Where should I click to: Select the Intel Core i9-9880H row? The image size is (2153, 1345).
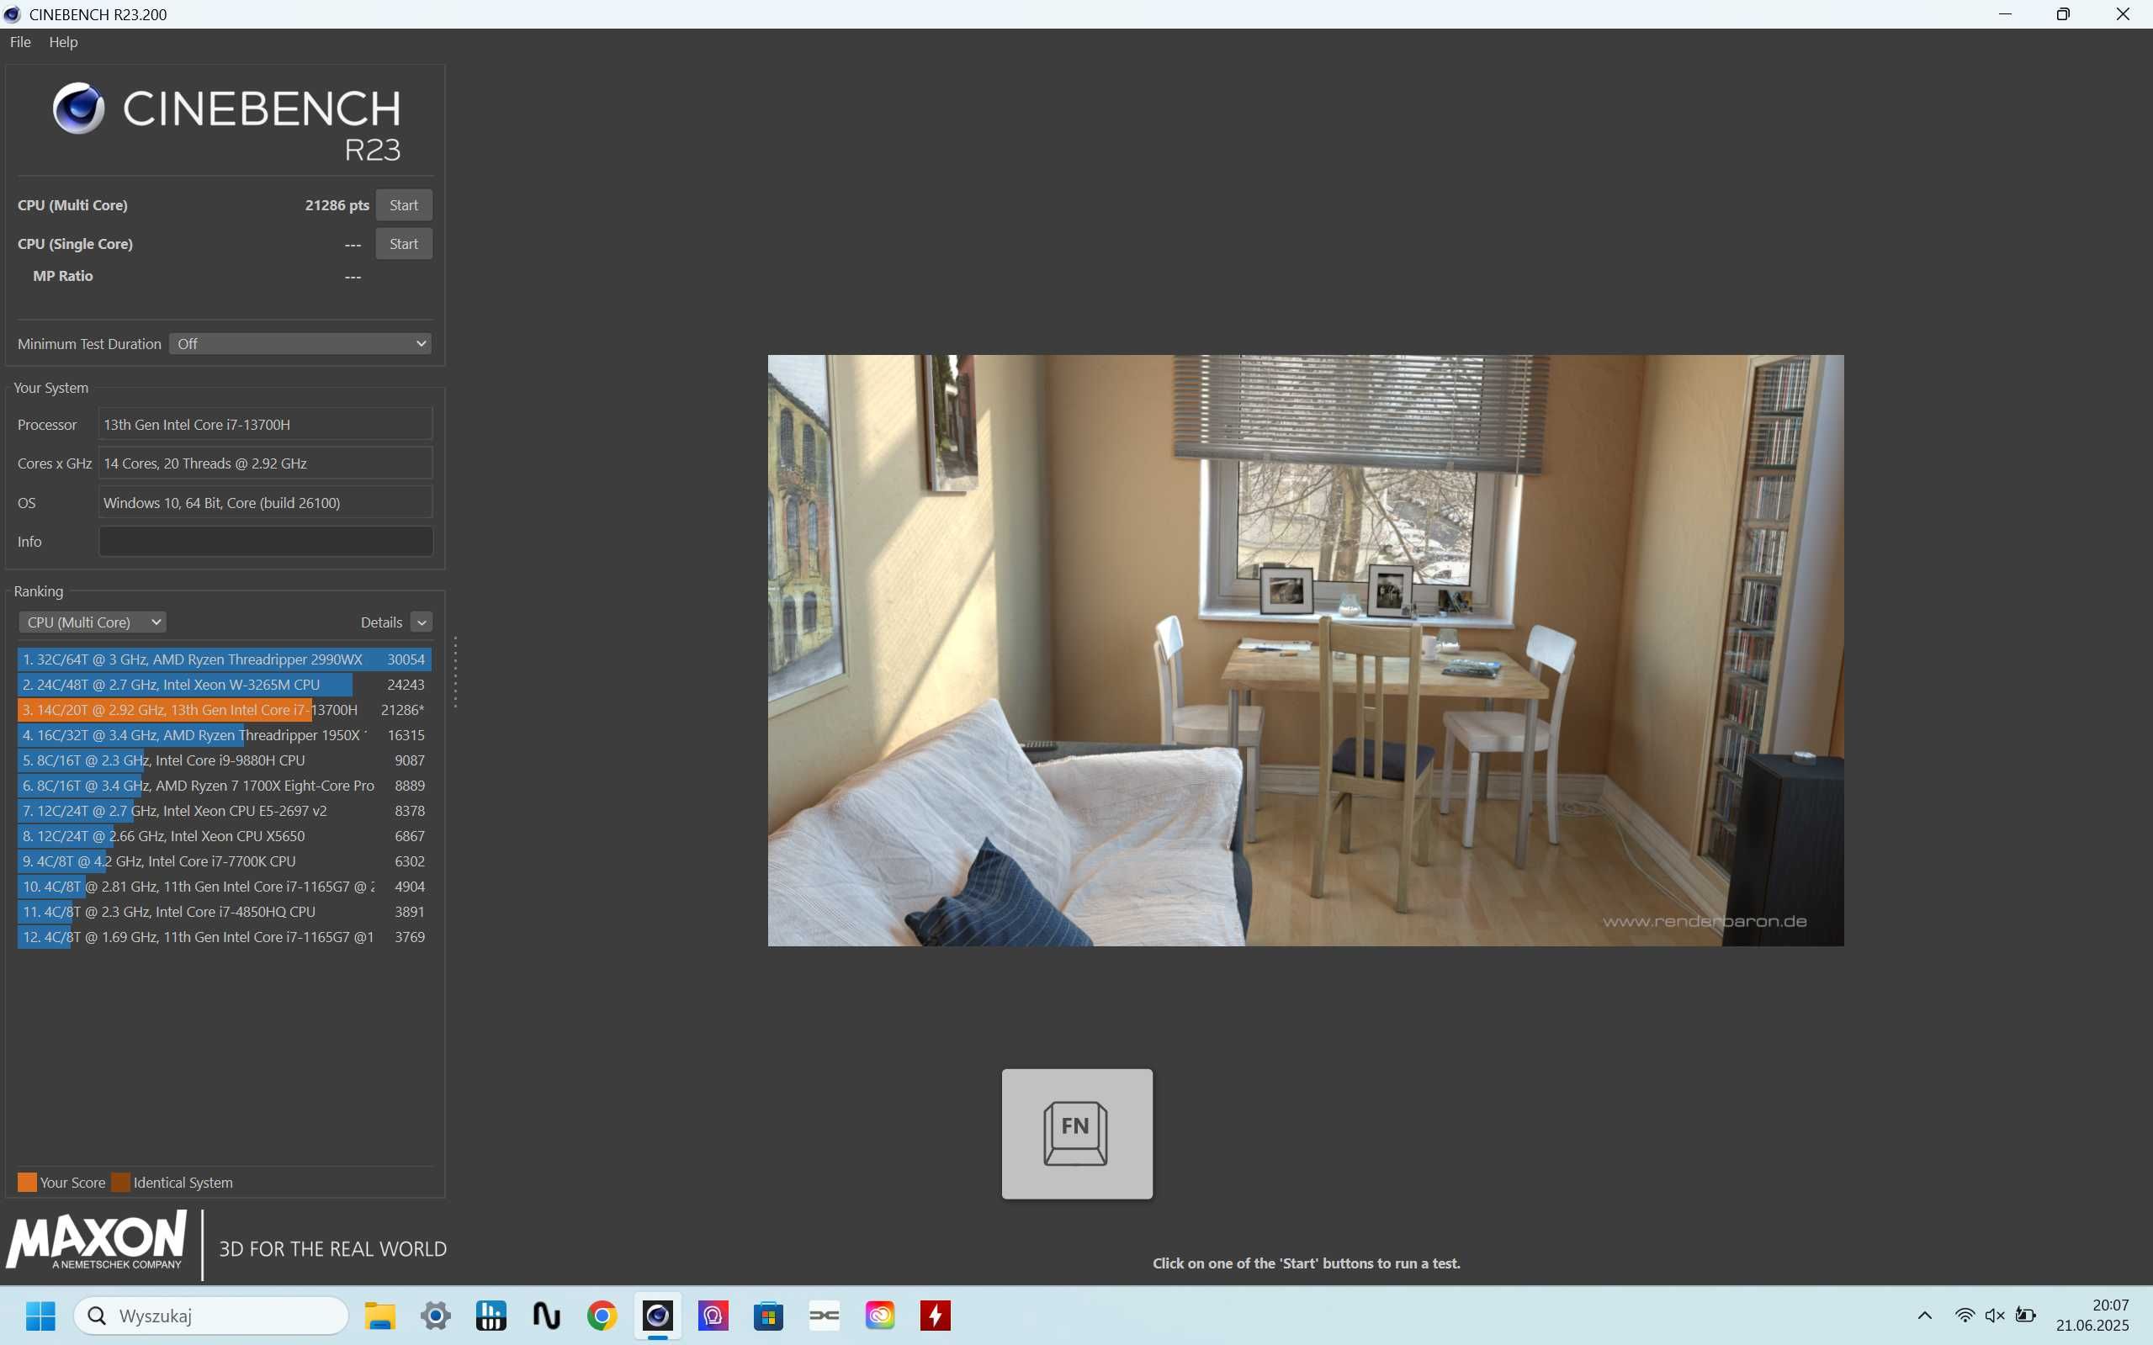click(224, 760)
